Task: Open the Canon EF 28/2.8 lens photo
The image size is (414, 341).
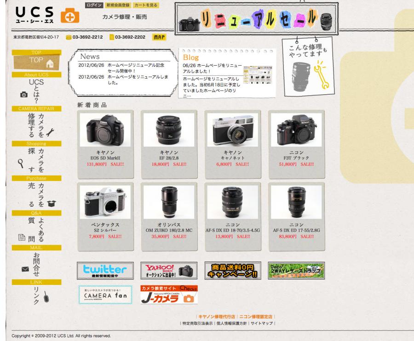Action: (x=169, y=130)
